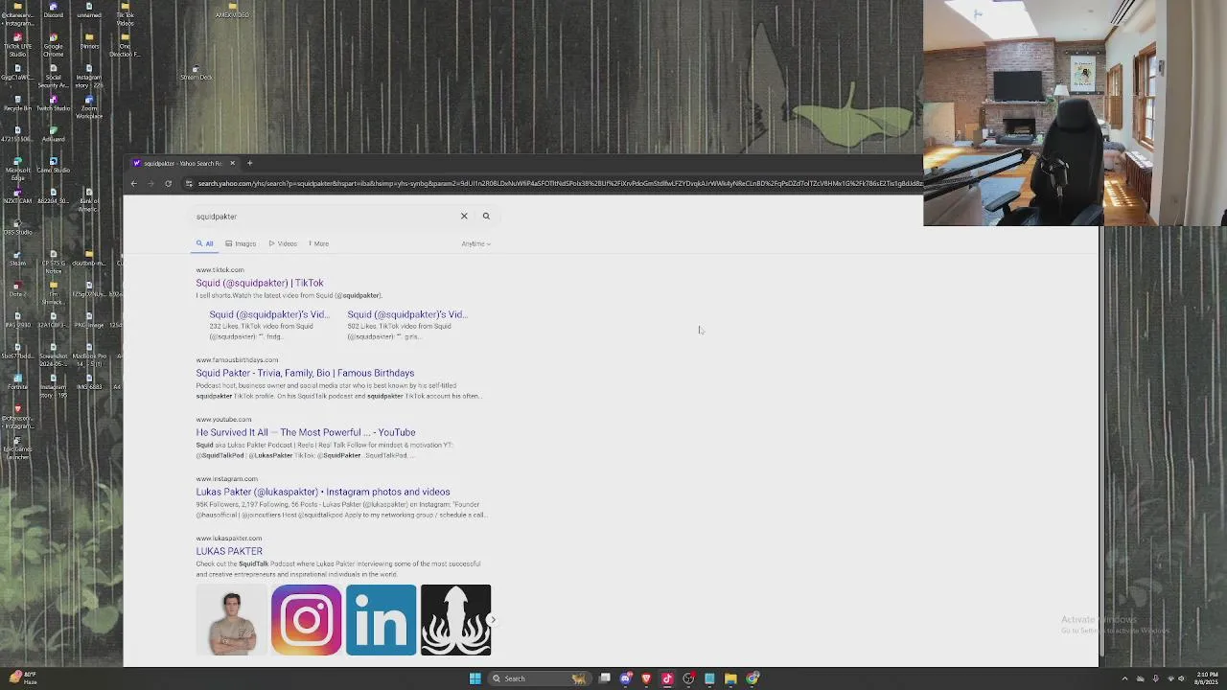Open the Anytime filter dropdown
This screenshot has height=690, width=1227.
(475, 243)
